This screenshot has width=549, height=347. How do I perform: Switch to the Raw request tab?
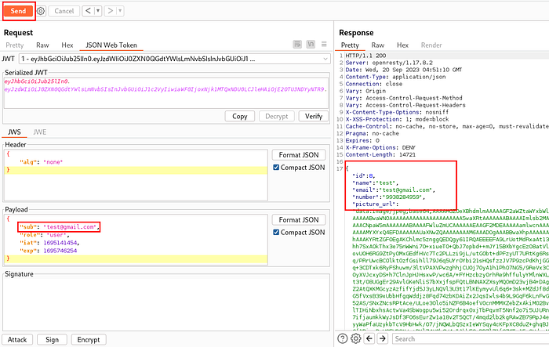pos(42,45)
